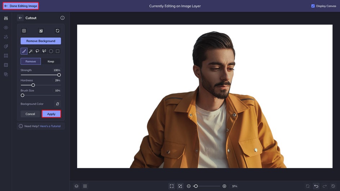
Task: Open the adjustments sliders sidebar icon
Action: (6, 18)
